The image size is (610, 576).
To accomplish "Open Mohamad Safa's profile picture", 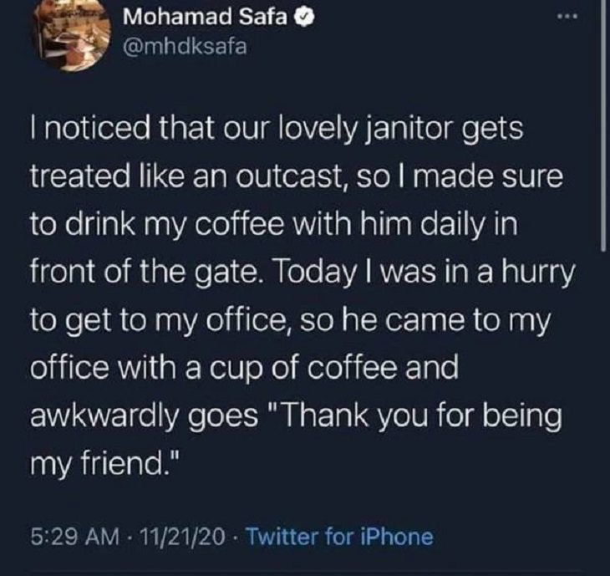I will click(x=72, y=36).
